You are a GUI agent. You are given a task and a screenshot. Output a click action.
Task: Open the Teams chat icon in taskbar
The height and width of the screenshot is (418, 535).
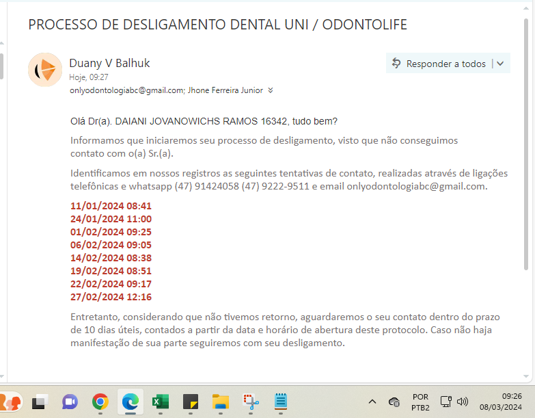click(x=70, y=402)
